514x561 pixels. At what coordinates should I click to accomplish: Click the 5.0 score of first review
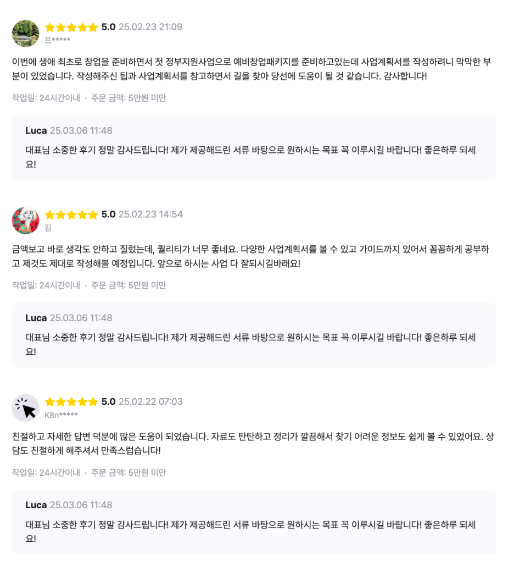click(108, 27)
